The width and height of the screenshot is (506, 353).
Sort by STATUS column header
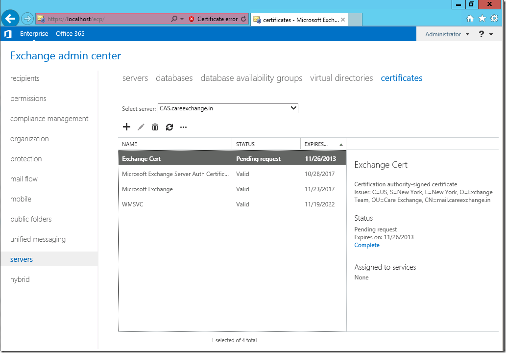pos(266,144)
